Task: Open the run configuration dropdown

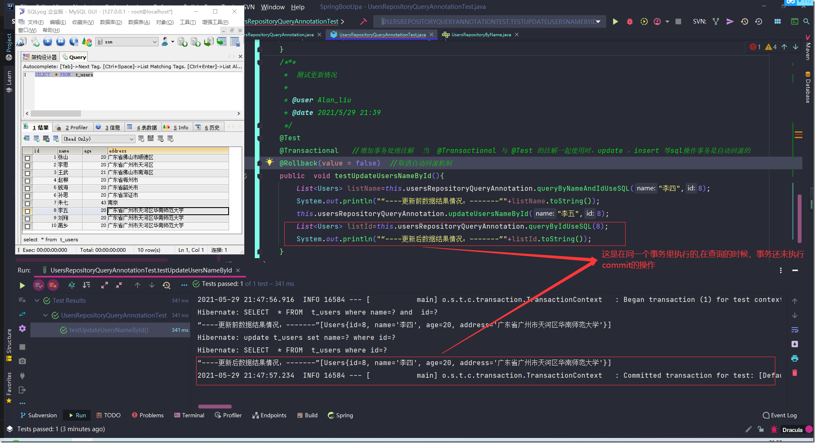Action: click(491, 21)
